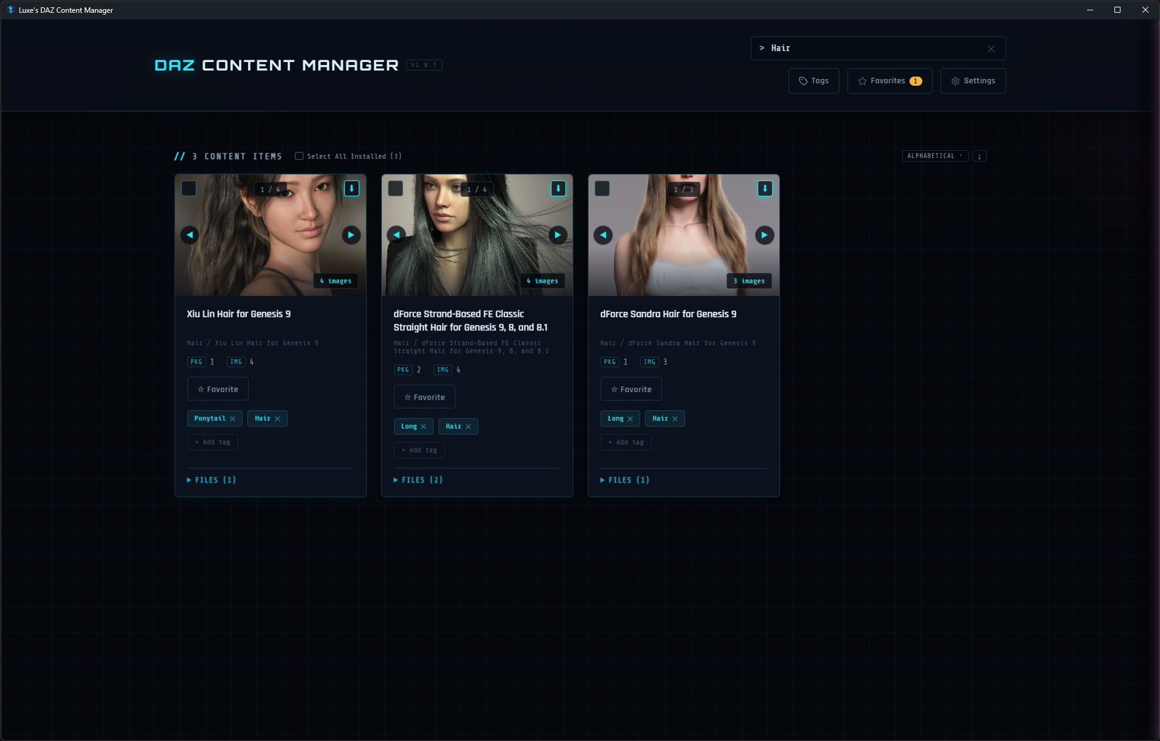1160x741 pixels.
Task: Expand FILES (1) under Sandra Hair
Action: tap(625, 480)
